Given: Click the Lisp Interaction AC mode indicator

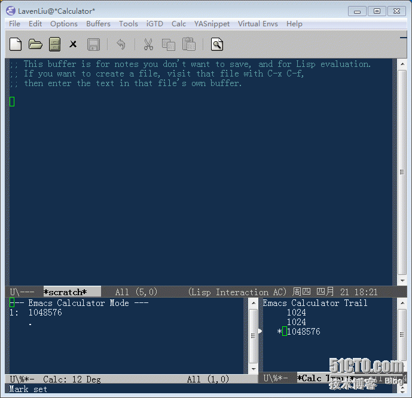Looking at the screenshot, I should pos(237,292).
